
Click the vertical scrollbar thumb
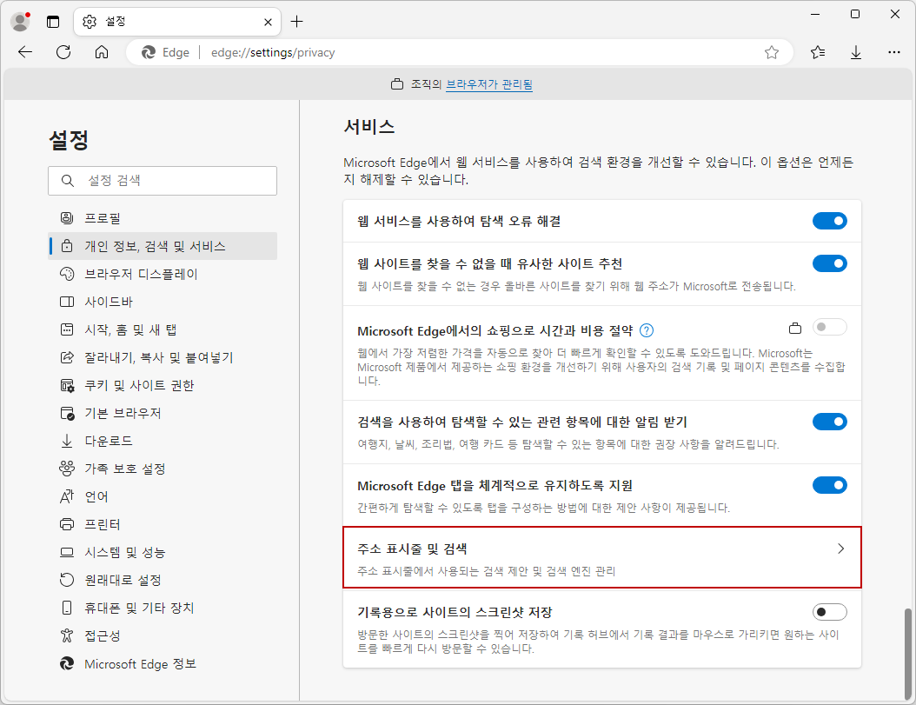point(907,652)
